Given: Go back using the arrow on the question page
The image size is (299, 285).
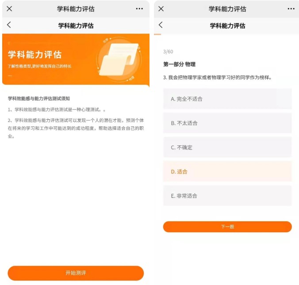Looking at the screenshot, I should coord(161,25).
